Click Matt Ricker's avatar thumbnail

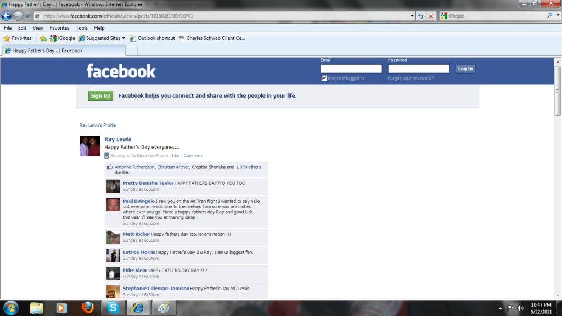(x=113, y=238)
